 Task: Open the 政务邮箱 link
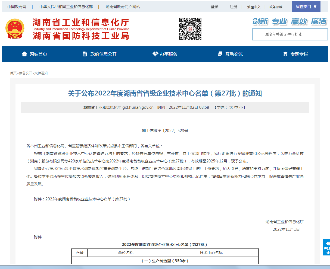click(x=276, y=7)
